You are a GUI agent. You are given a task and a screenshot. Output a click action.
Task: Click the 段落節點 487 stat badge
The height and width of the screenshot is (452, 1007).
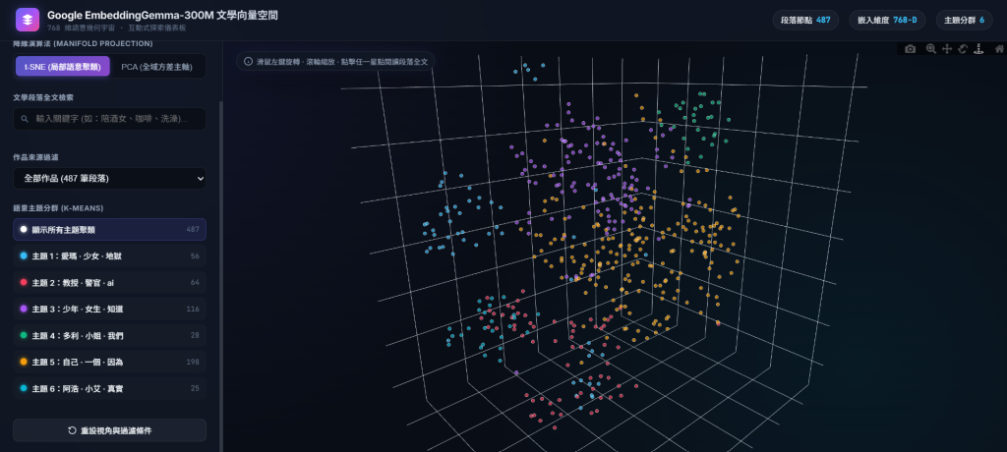pos(805,20)
